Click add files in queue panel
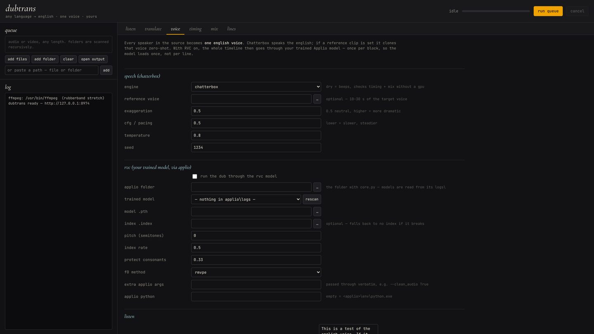The height and width of the screenshot is (334, 594). [x=17, y=59]
